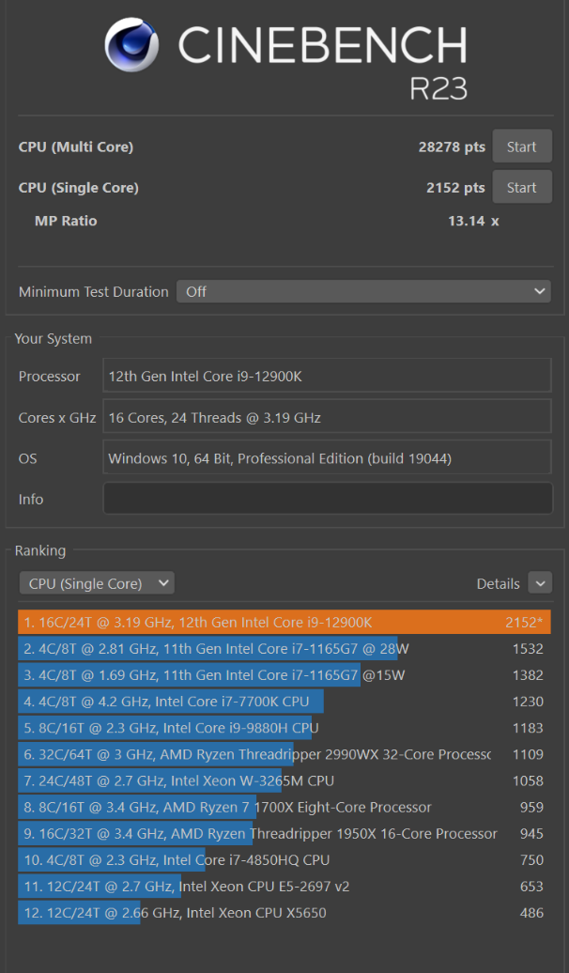569x973 pixels.
Task: Select the ranking row i7-1165G7 @15W
Action: [x=284, y=675]
